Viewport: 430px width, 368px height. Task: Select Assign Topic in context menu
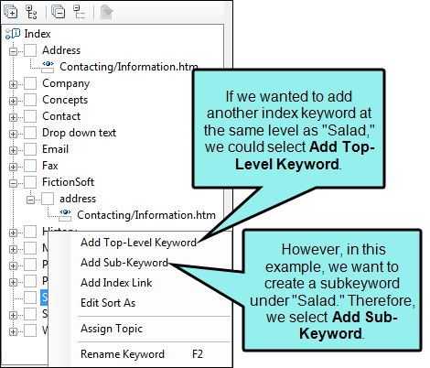tap(112, 329)
